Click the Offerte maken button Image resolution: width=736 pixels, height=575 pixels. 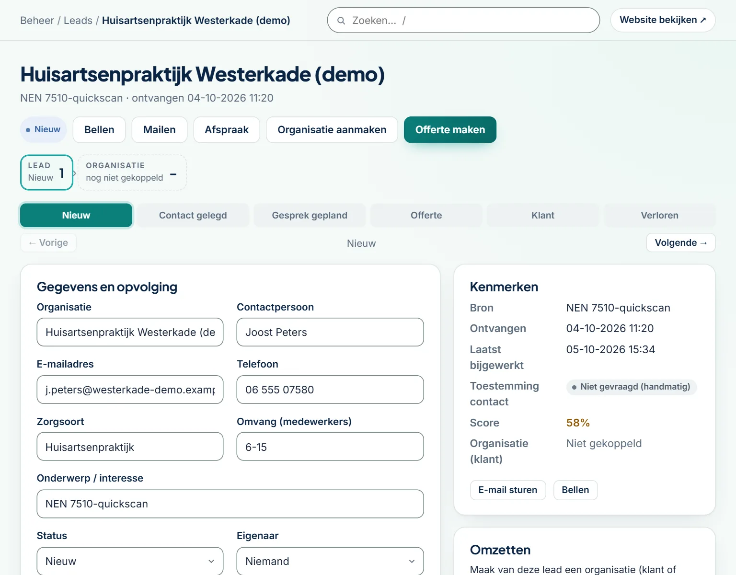pyautogui.click(x=450, y=130)
